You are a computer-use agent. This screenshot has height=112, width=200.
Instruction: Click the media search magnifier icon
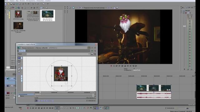coord(47,8)
